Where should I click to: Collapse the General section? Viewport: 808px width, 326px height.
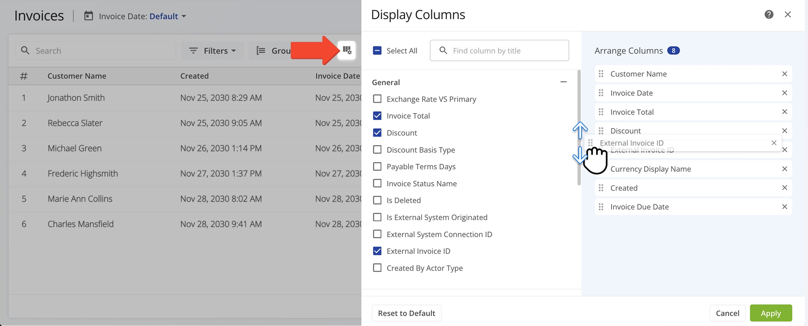coord(563,82)
